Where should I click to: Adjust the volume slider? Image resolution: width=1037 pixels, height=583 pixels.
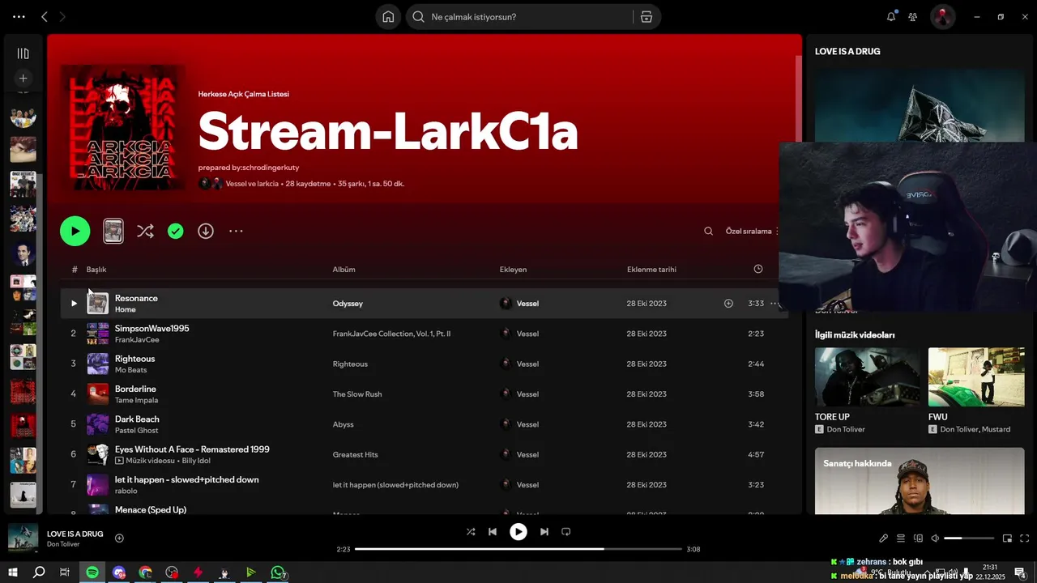click(969, 538)
